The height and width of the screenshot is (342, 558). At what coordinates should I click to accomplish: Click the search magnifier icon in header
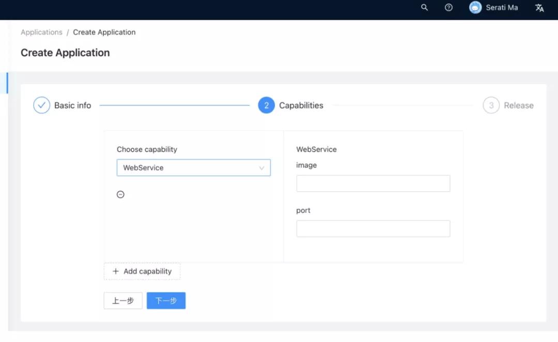[424, 8]
